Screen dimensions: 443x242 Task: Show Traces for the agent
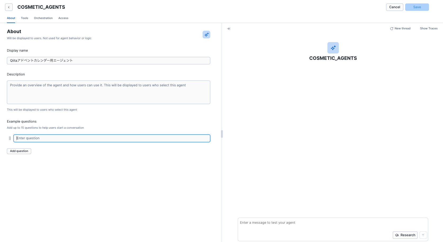pos(429,29)
